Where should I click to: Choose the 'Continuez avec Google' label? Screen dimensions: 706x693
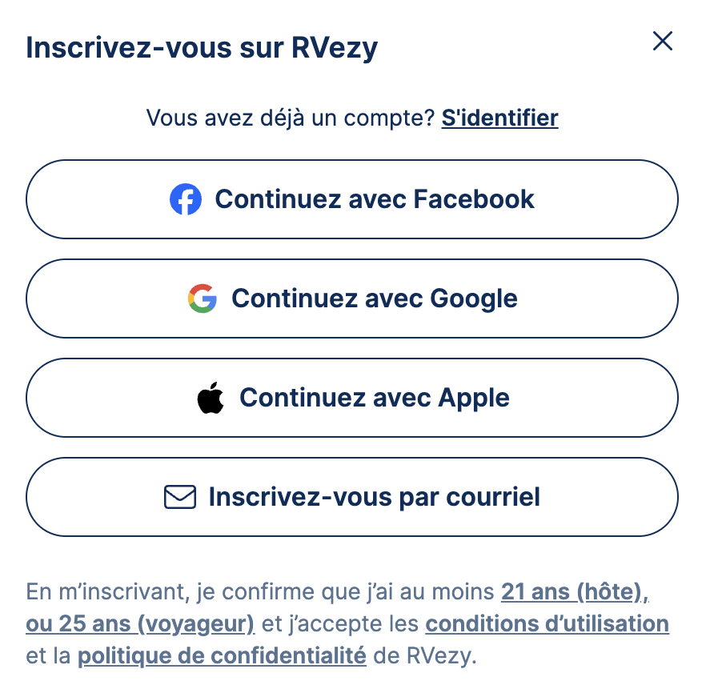tap(374, 298)
